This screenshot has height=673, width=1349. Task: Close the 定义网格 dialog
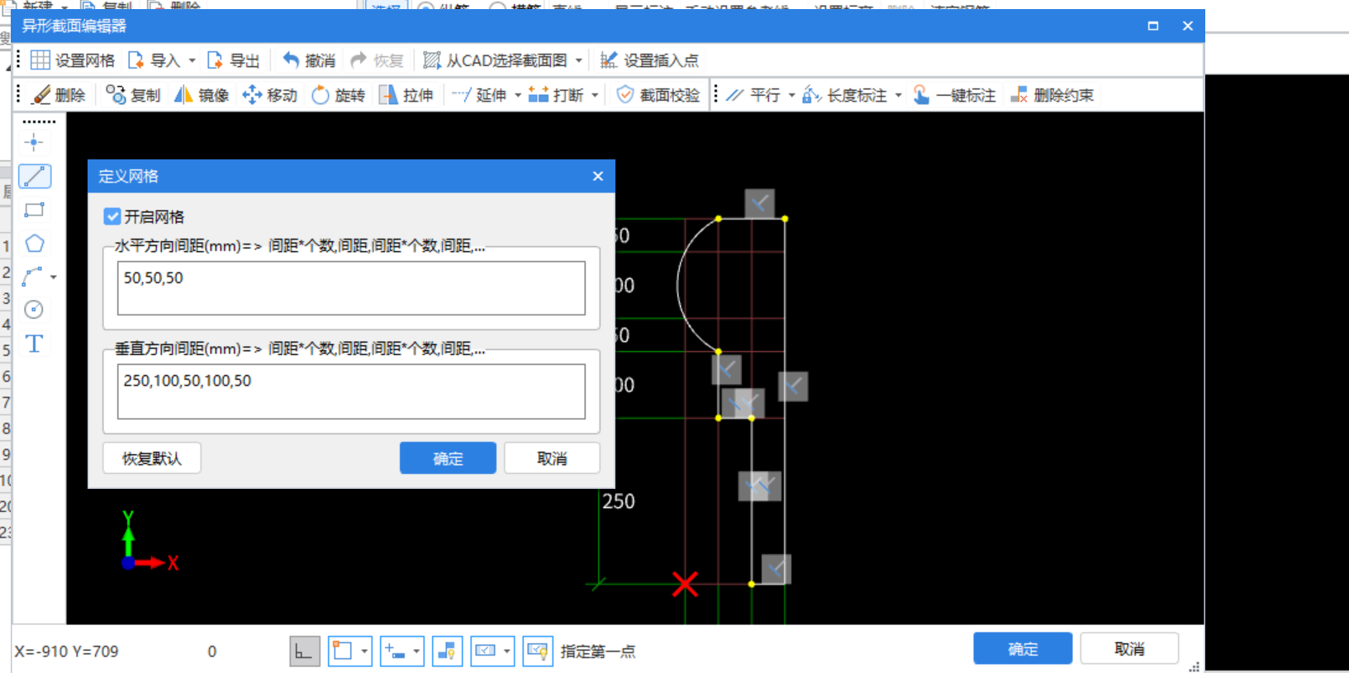[x=598, y=176]
